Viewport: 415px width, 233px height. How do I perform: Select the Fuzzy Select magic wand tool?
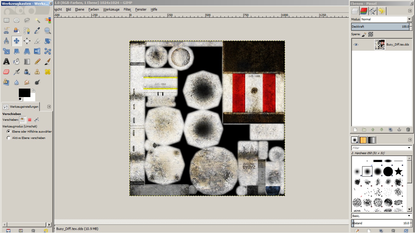(x=37, y=20)
